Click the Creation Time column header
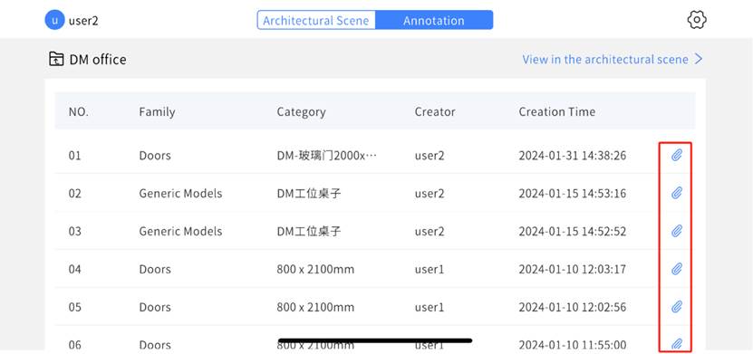 tap(557, 111)
